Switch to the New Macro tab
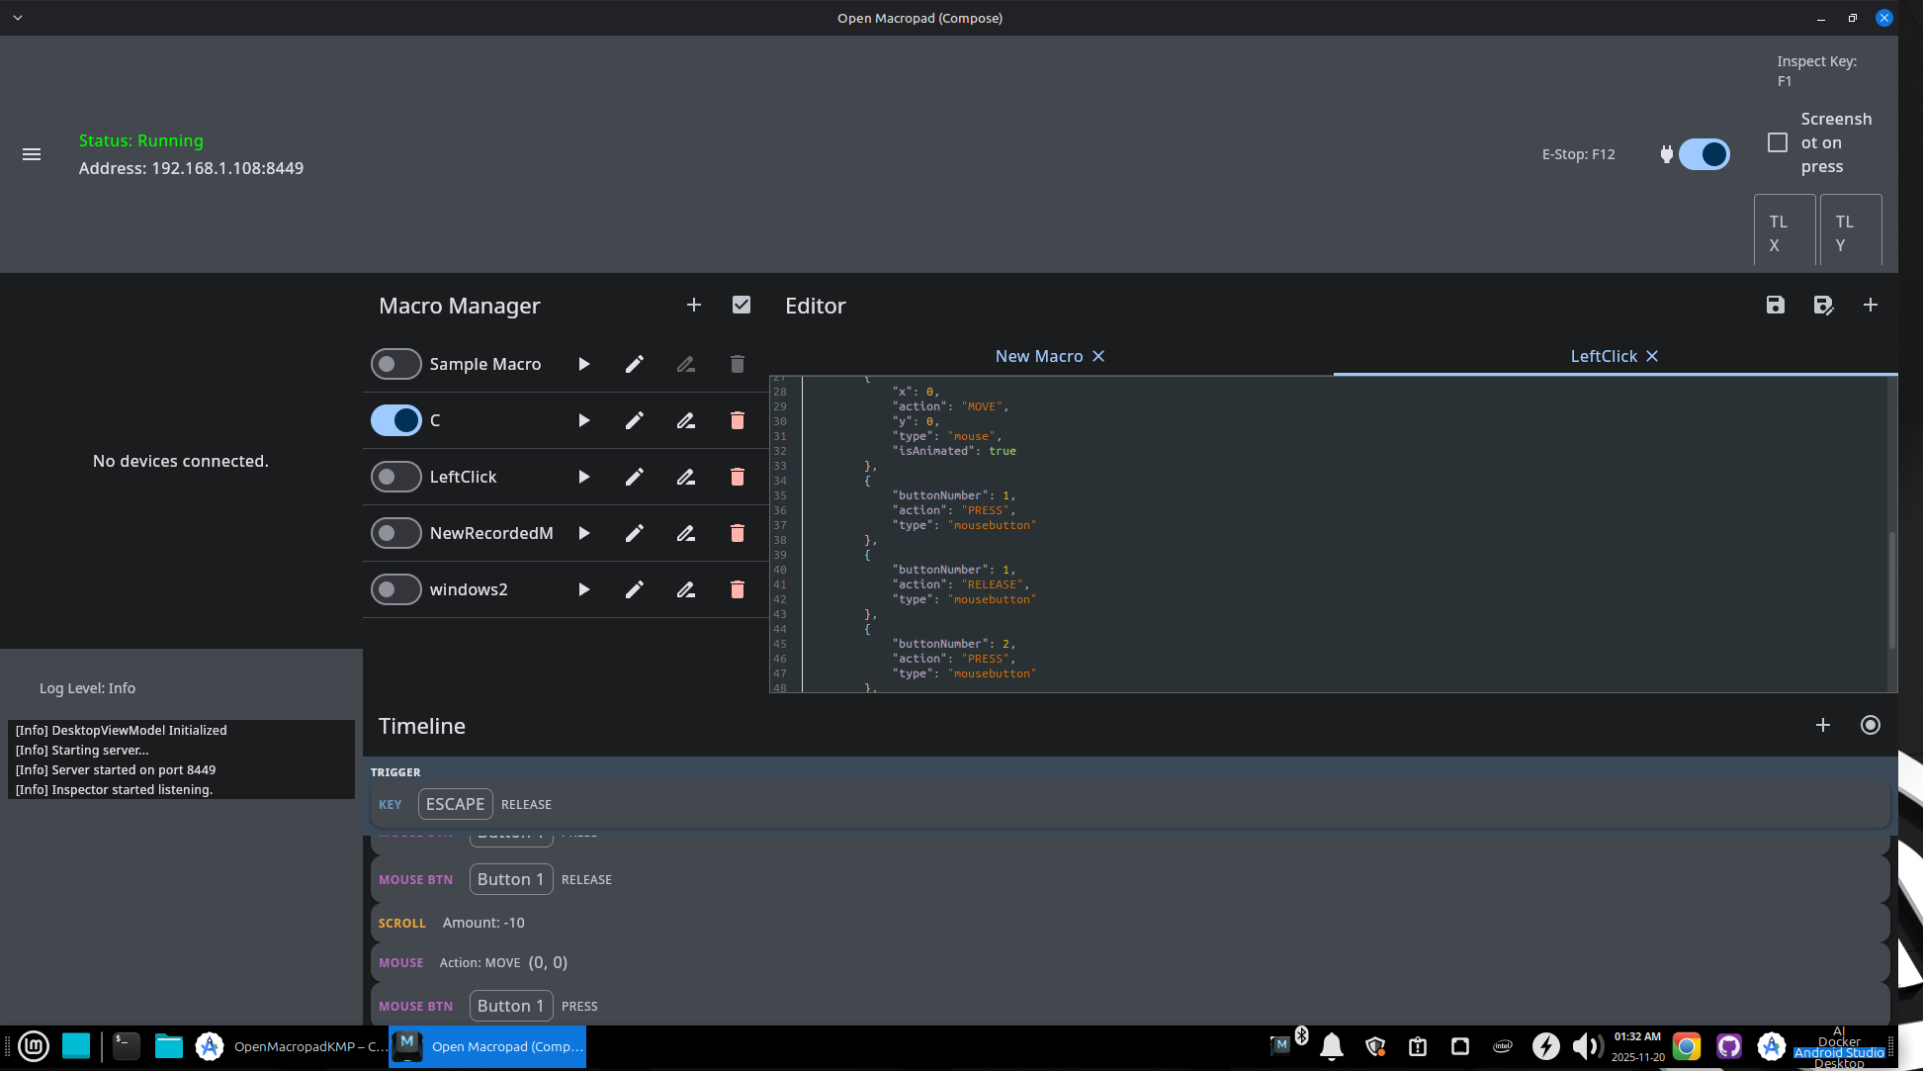 (x=1038, y=356)
